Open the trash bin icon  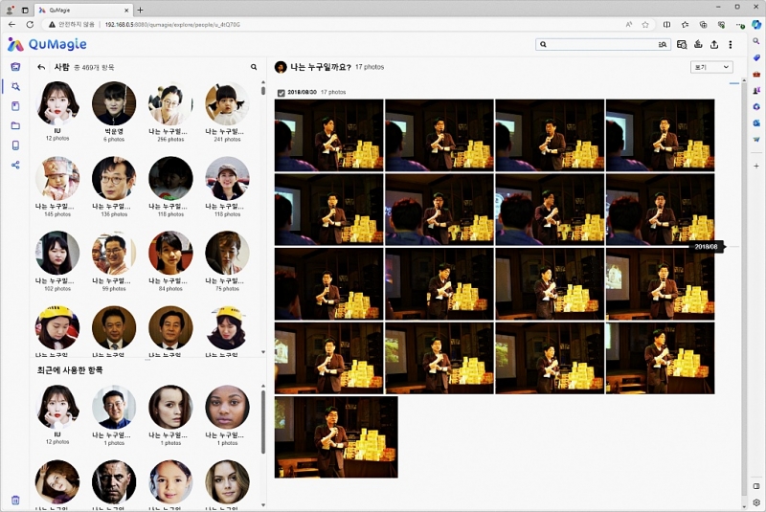[x=15, y=500]
